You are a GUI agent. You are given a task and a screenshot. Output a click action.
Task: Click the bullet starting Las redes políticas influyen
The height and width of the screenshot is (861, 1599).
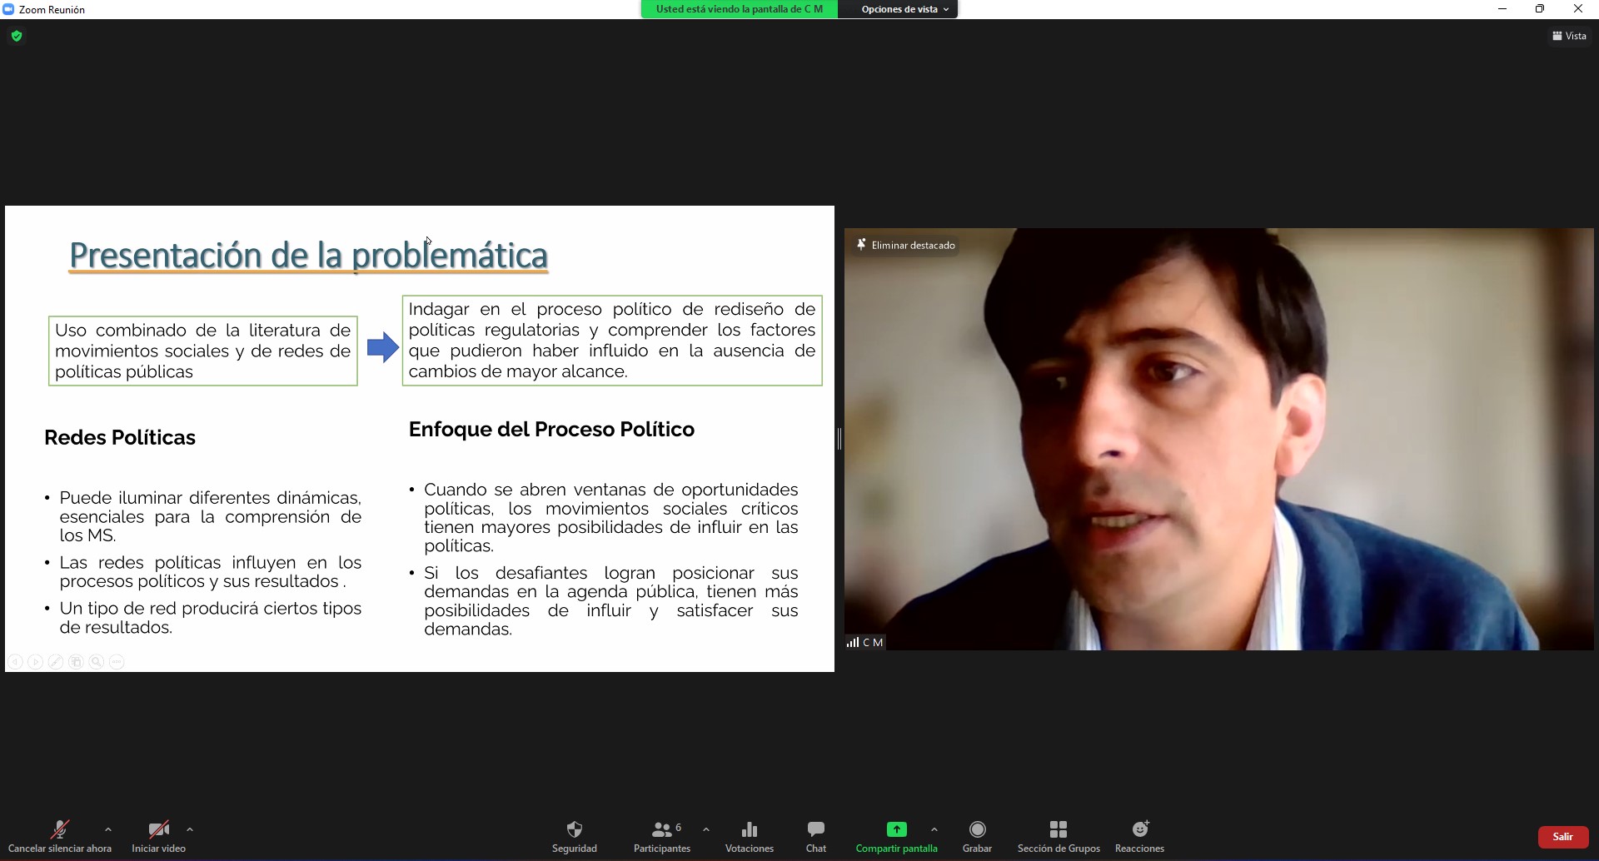pos(210,572)
